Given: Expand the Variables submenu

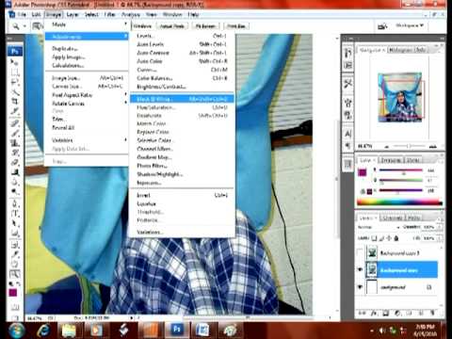Looking at the screenshot, I should [88, 140].
